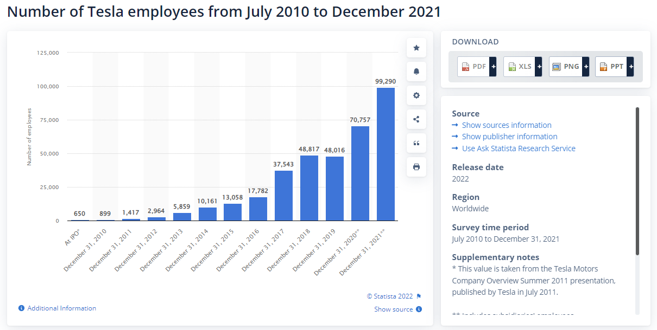Viewport: 657px width, 330px height.
Task: Click the December 31, 2019 bar
Action: tap(334, 189)
